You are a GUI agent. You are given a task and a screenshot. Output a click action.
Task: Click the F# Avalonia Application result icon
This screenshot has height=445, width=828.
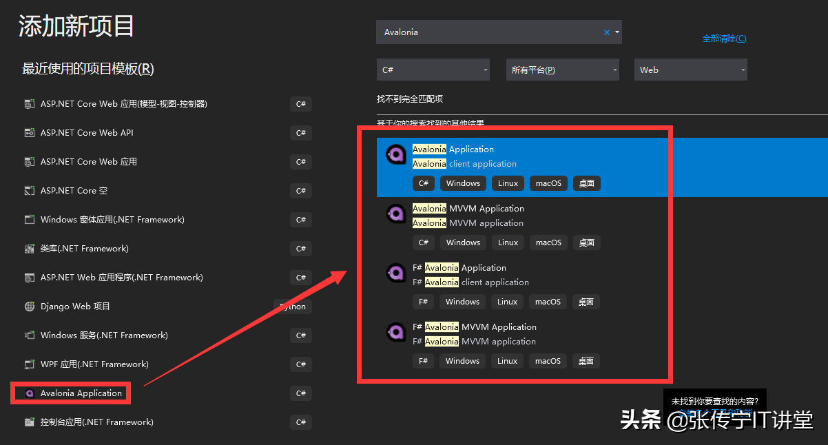395,273
